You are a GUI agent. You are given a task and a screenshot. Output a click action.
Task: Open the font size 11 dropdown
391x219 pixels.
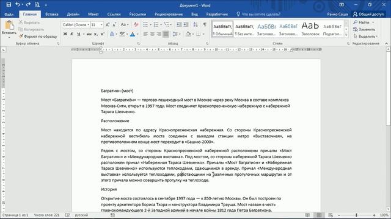101,25
